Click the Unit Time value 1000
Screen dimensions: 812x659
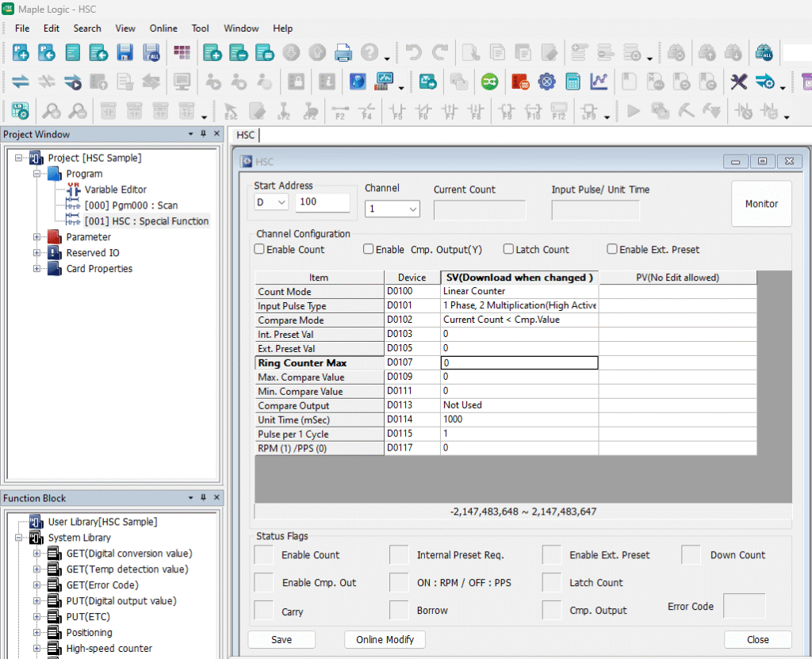tap(519, 420)
